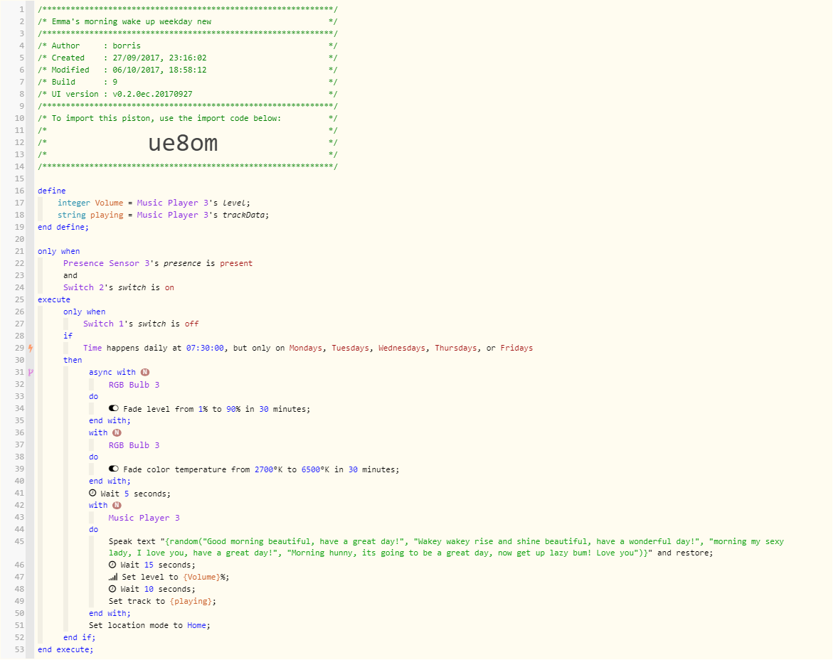838x665 pixels.
Task: Click the 'Home' mode value
Action: coord(196,625)
